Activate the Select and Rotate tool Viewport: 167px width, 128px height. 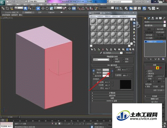tap(47, 8)
